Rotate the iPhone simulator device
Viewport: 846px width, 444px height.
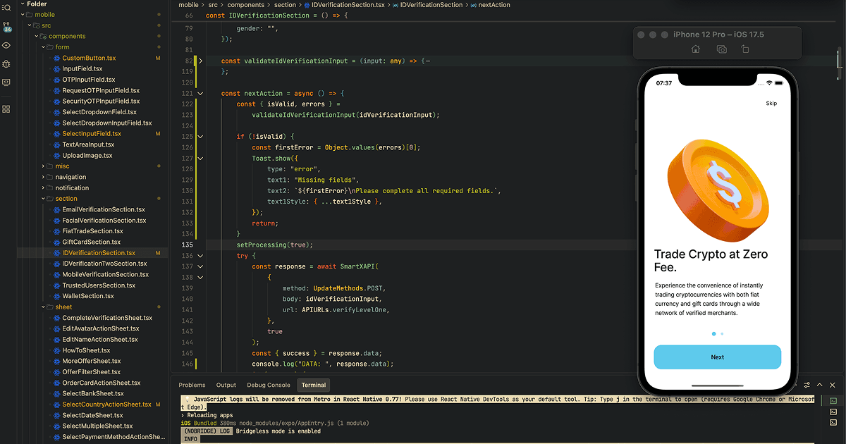coord(745,49)
